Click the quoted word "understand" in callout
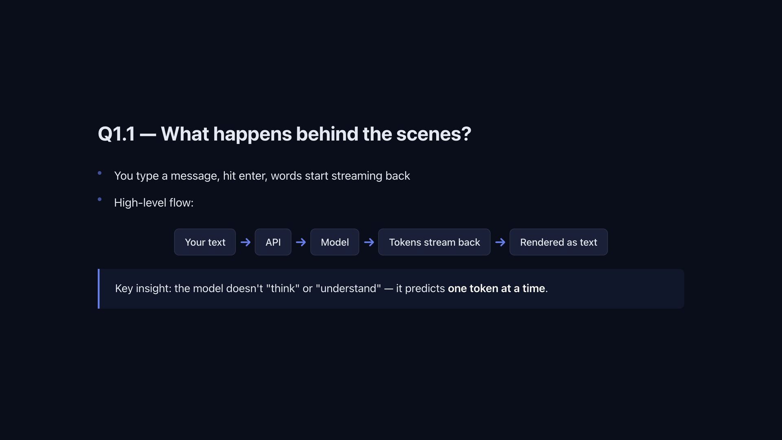 348,288
